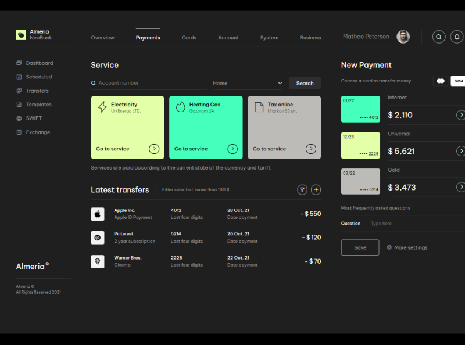Open Transfers from the left sidebar

click(x=37, y=91)
